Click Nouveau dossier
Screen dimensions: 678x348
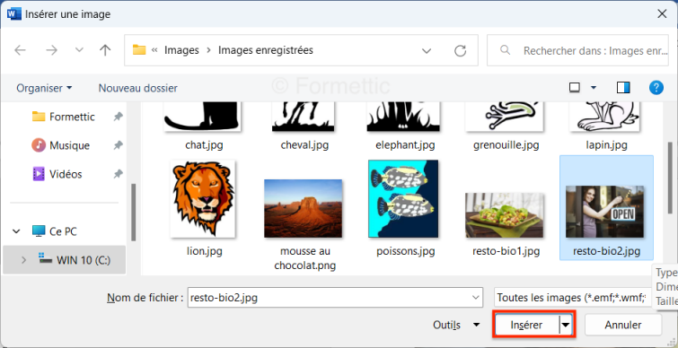[138, 88]
